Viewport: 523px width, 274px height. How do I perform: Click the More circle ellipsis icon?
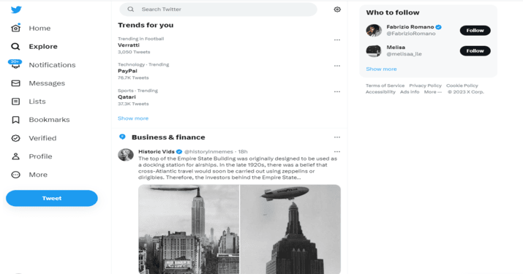(x=15, y=175)
